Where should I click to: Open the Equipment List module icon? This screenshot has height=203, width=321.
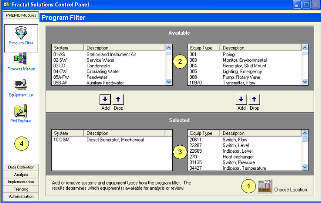21,85
